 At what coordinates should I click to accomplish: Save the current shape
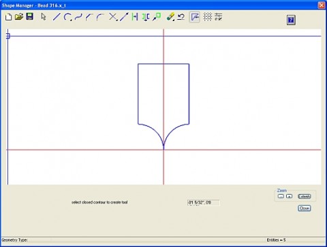(x=30, y=16)
